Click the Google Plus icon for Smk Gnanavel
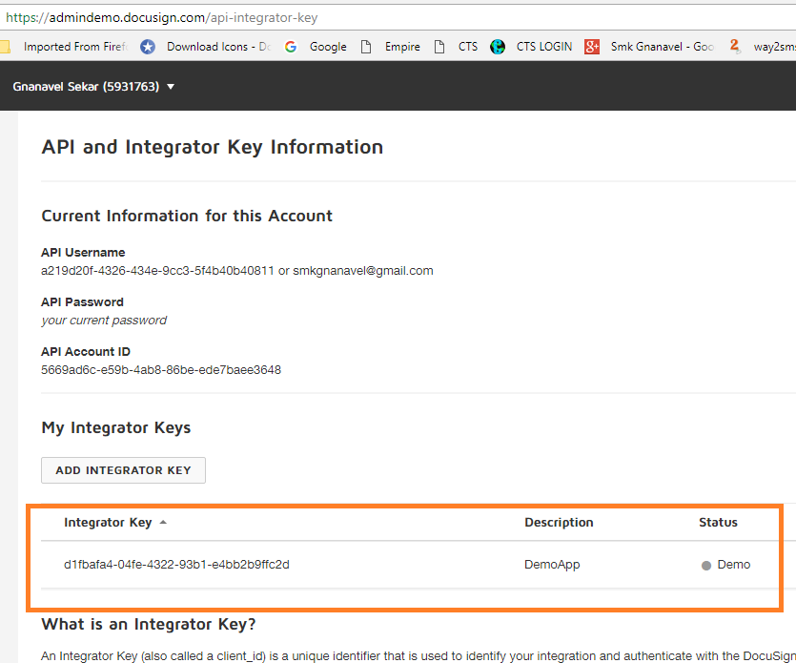Image resolution: width=796 pixels, height=663 pixels. pos(592,47)
